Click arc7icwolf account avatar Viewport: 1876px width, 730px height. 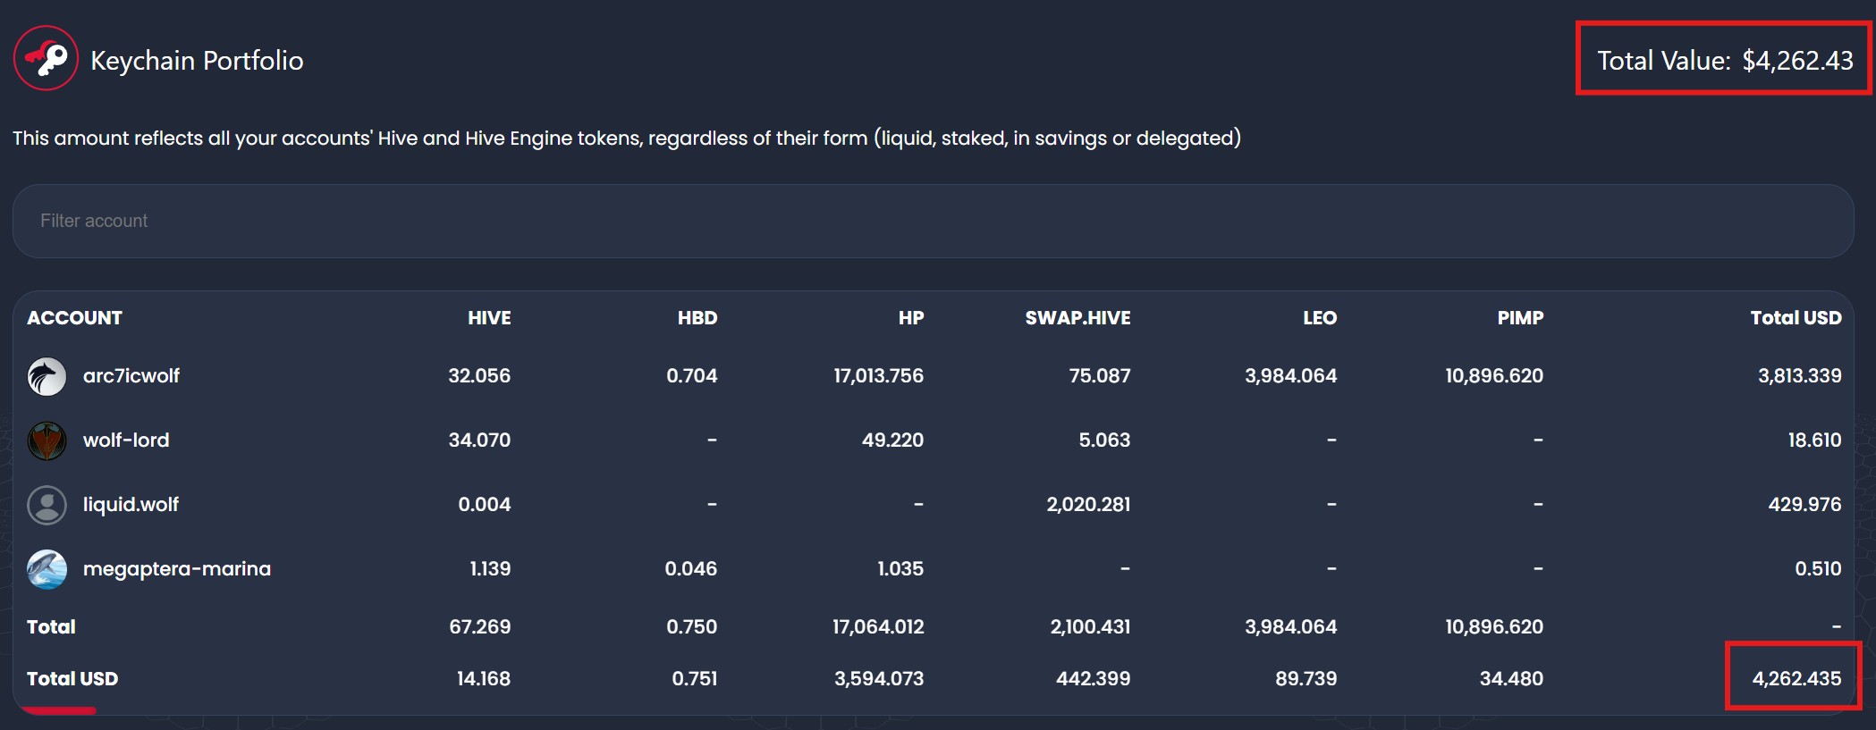tap(47, 376)
